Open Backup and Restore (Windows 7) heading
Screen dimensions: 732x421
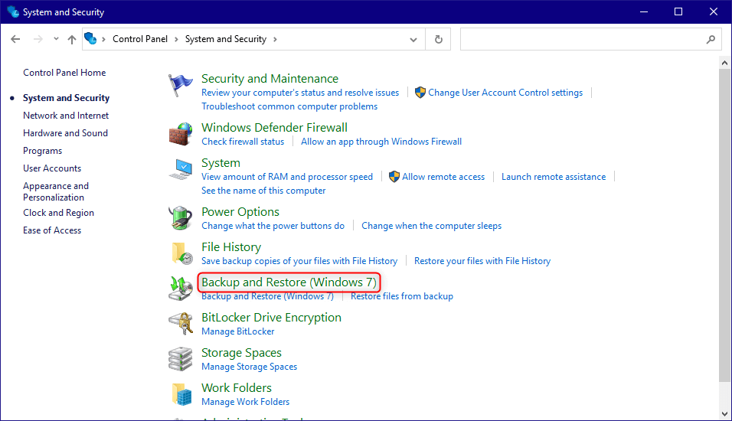tap(289, 282)
